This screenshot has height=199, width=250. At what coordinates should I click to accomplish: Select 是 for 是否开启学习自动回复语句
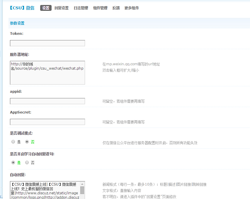pos(13,162)
